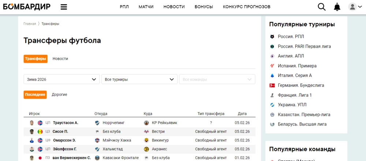Open the hamburger menu icon
The width and height of the screenshot is (366, 161).
[x=64, y=7]
